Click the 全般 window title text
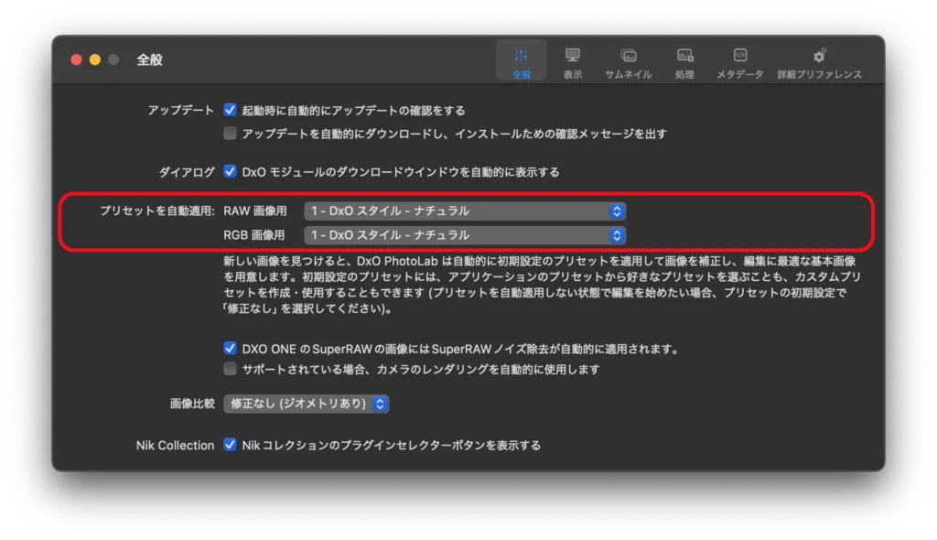 [150, 59]
